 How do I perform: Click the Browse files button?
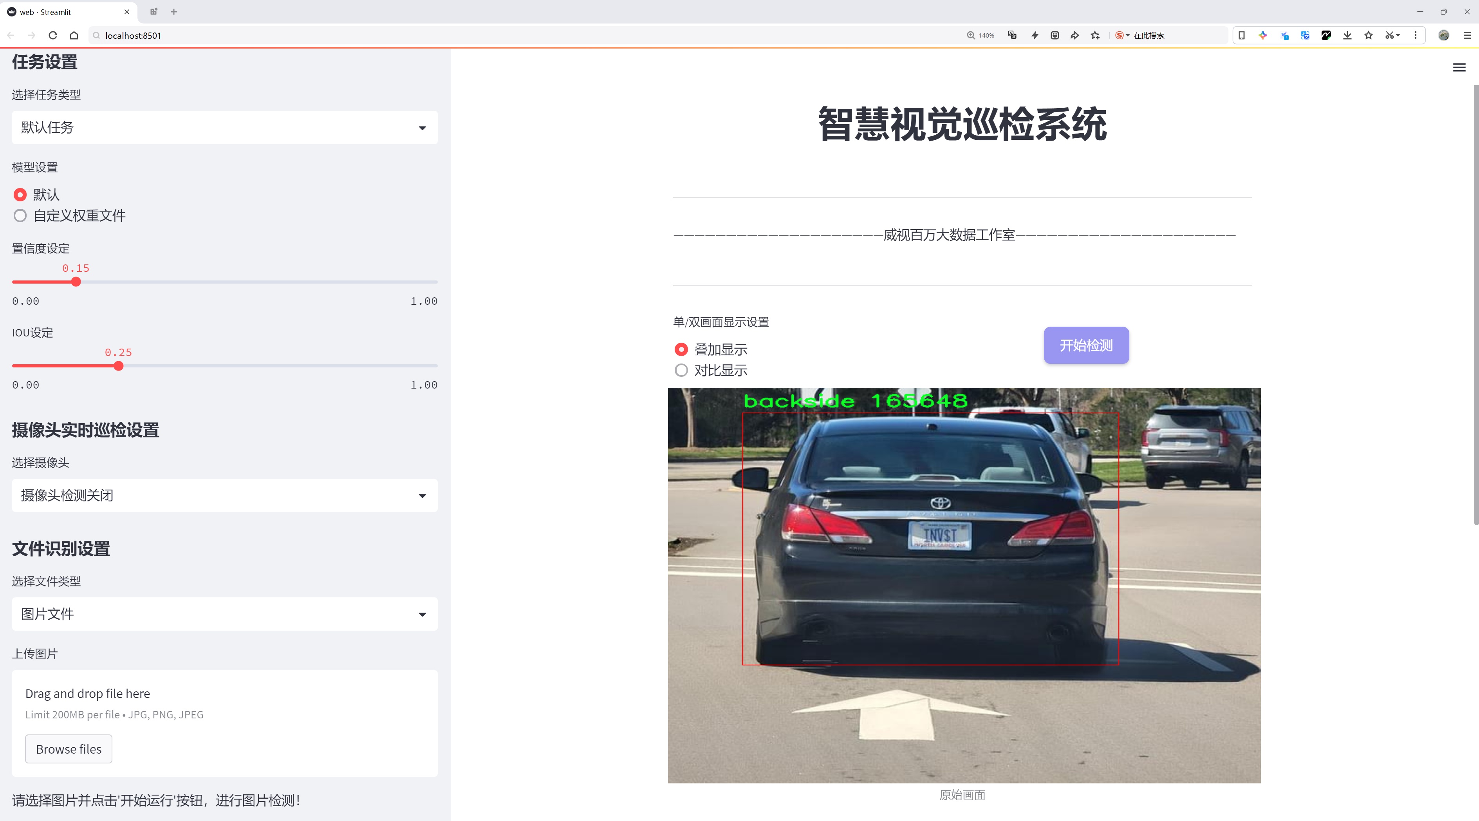68,749
